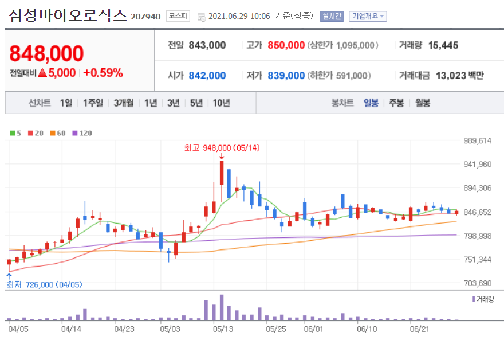Switch to 주봉 weekly candle chart
Viewport: 504px width, 344px height.
396,103
